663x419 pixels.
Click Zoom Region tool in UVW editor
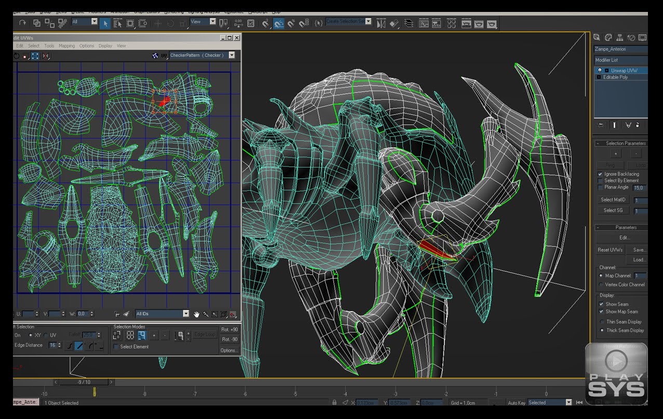214,314
